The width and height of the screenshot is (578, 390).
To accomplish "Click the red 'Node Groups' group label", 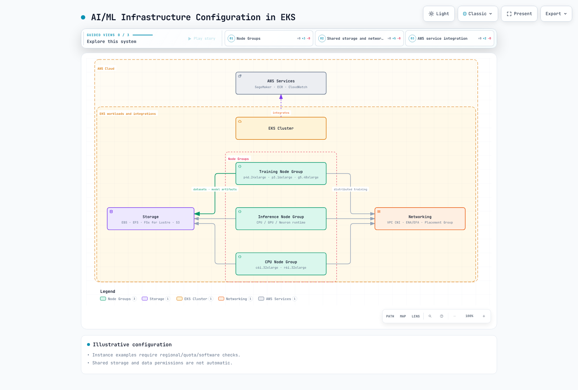I will click(238, 159).
